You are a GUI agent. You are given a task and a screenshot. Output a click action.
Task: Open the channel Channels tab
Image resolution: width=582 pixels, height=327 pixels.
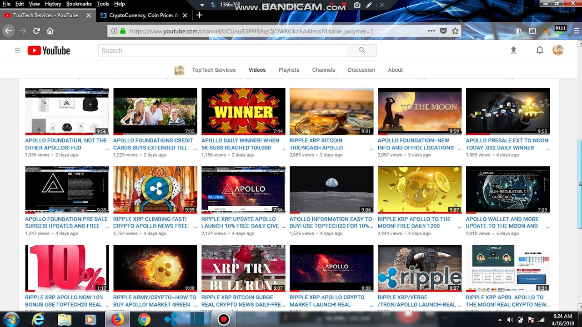click(x=323, y=70)
